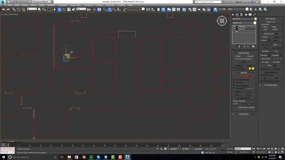Open the key filter Selected dropdown
This screenshot has width=285, height=160.
coord(243,149)
